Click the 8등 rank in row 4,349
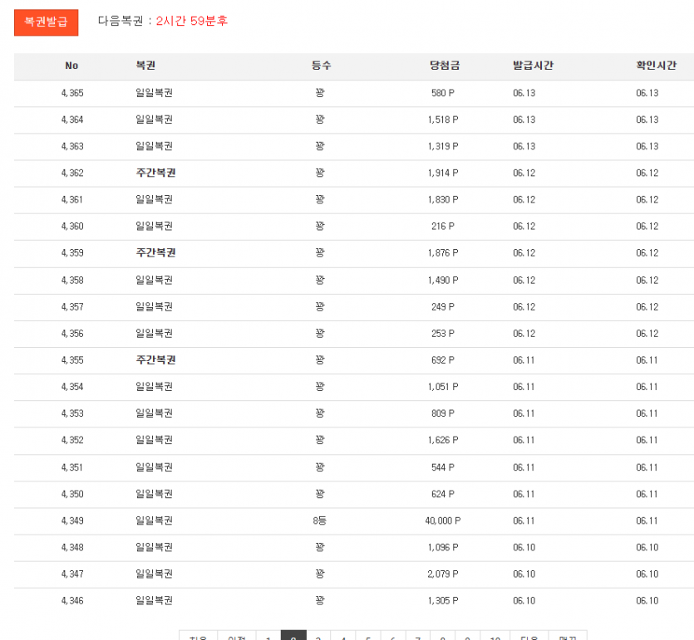Screen dimensions: 694x640 tap(319, 520)
